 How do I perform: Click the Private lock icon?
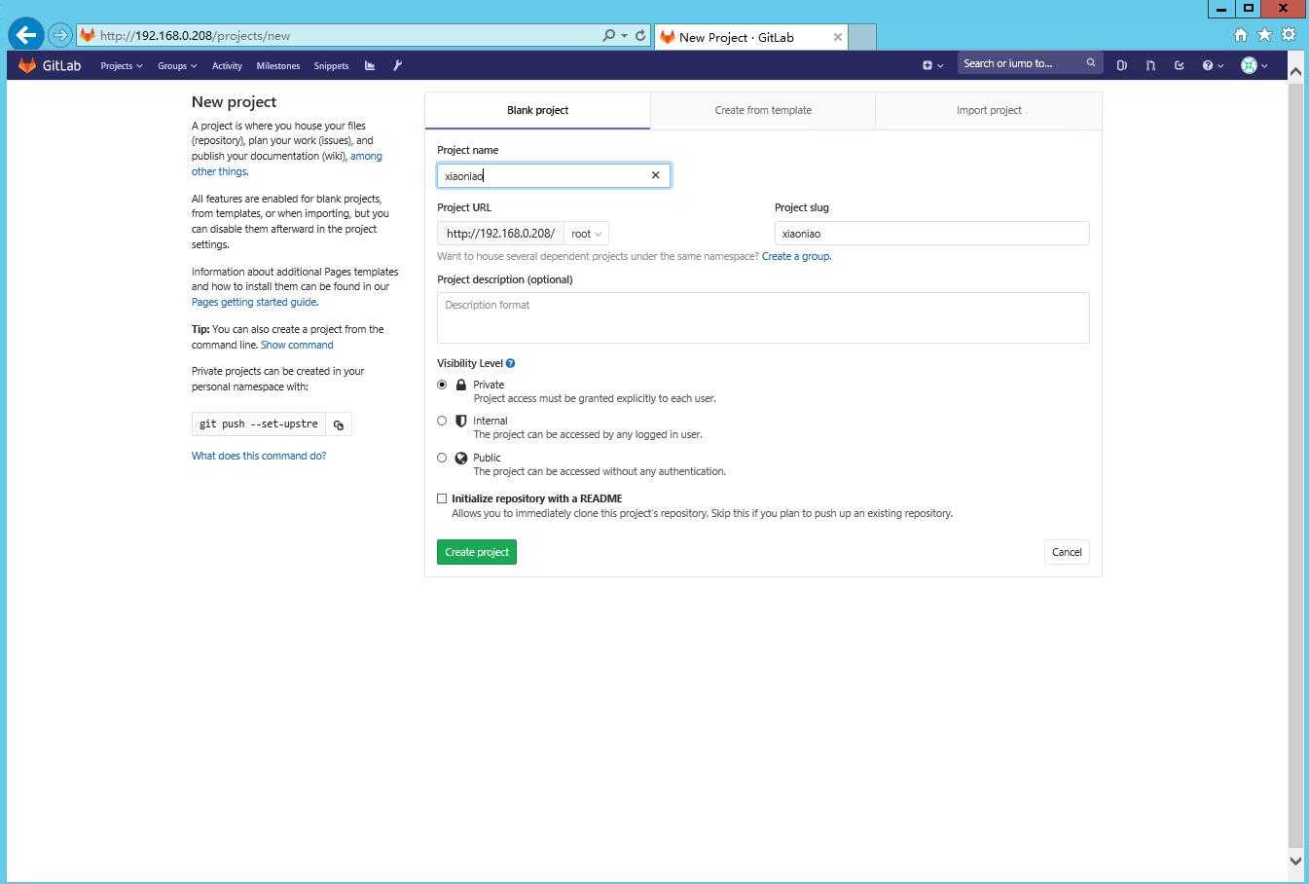tap(461, 385)
